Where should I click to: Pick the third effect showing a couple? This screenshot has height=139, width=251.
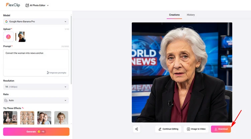coord(44,118)
